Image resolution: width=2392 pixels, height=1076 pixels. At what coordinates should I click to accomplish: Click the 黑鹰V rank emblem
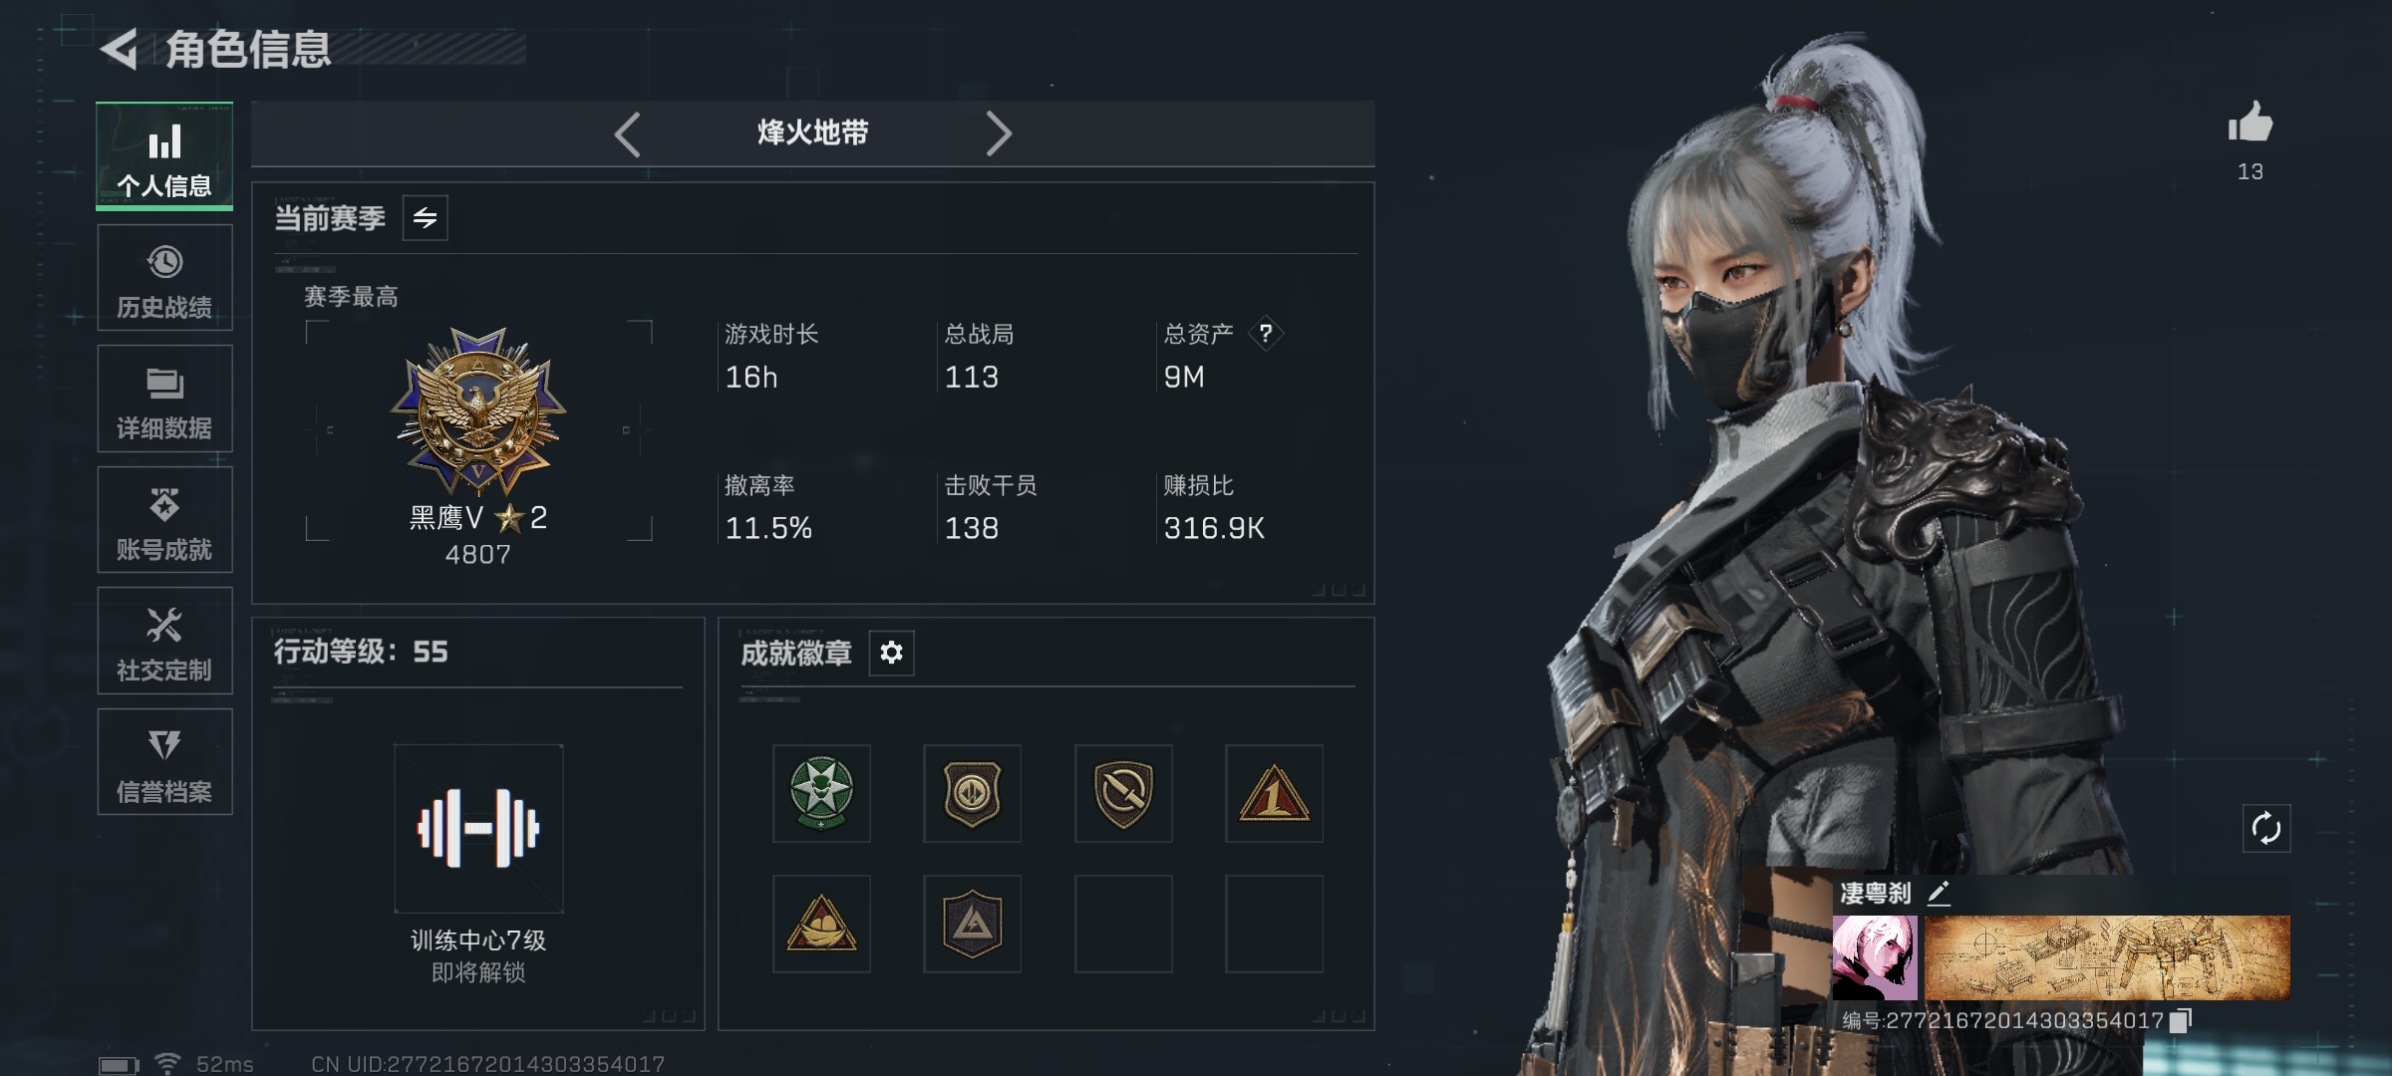pos(478,411)
